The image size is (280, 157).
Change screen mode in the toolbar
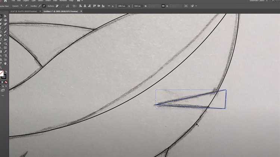point(3,90)
